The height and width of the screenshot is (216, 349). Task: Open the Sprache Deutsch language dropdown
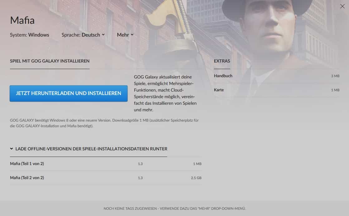83,35
